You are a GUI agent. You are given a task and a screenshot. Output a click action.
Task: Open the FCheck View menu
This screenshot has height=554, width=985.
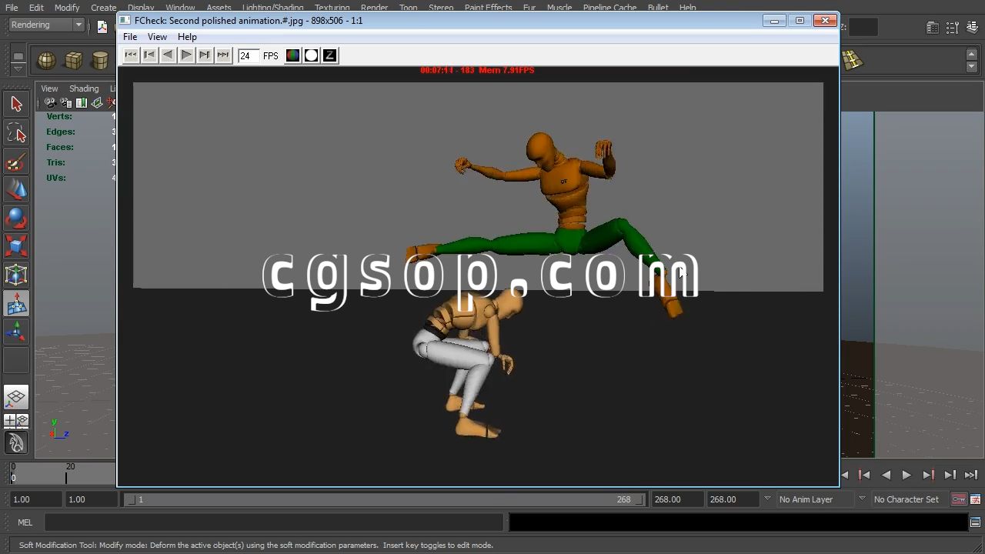157,37
